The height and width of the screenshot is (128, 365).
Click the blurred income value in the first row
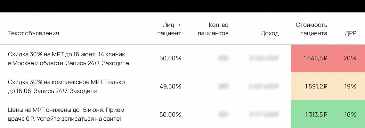coord(264,58)
